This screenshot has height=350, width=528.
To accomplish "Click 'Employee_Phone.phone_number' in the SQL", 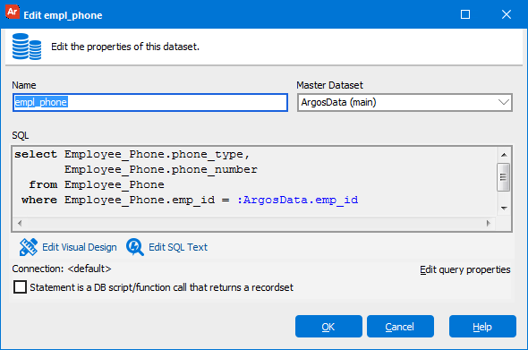I will point(161,169).
